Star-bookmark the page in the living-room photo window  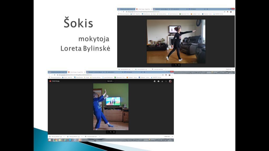coord(225,12)
